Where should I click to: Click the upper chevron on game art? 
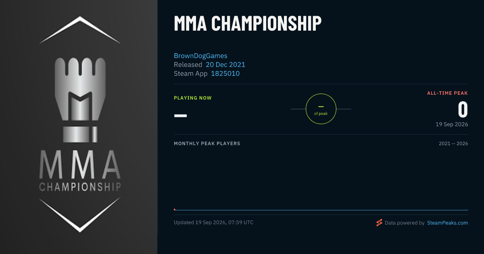(80, 29)
